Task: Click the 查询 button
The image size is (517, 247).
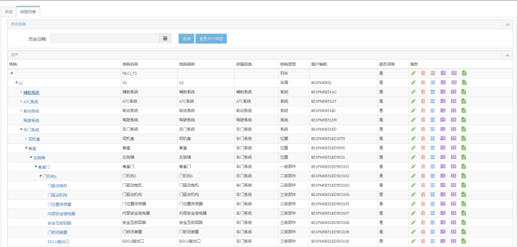Action: point(186,38)
